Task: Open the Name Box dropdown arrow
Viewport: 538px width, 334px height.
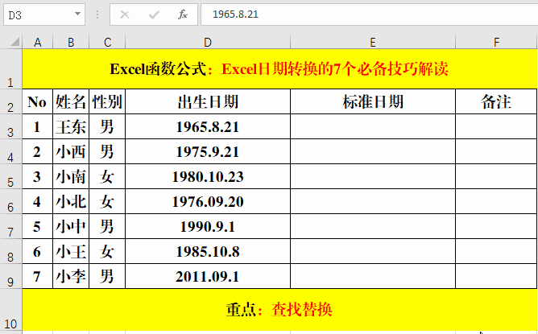Action: [x=77, y=14]
